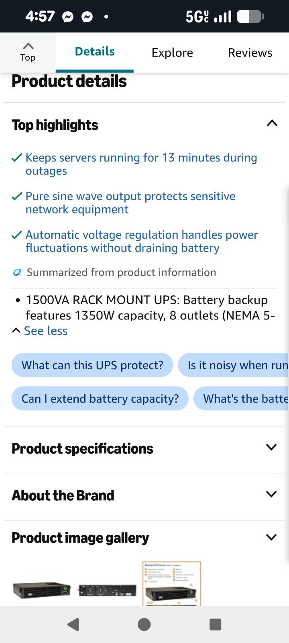Tap the Android recent apps square icon
The height and width of the screenshot is (643, 289).
[216, 624]
